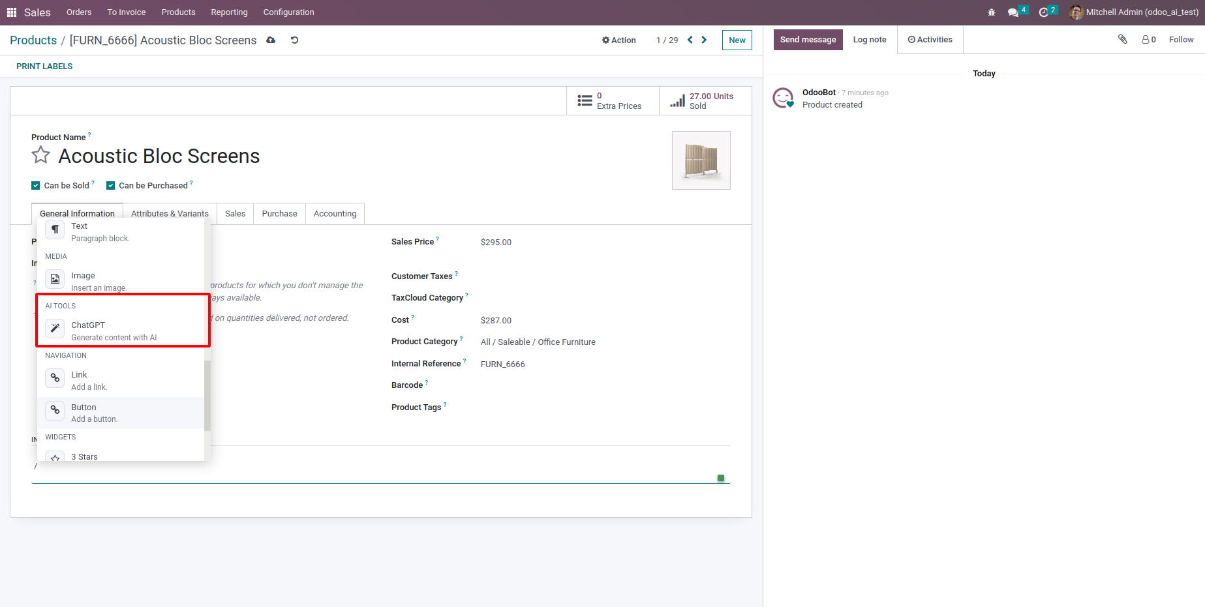Image resolution: width=1205 pixels, height=607 pixels.
Task: Click Log note button
Action: 870,40
